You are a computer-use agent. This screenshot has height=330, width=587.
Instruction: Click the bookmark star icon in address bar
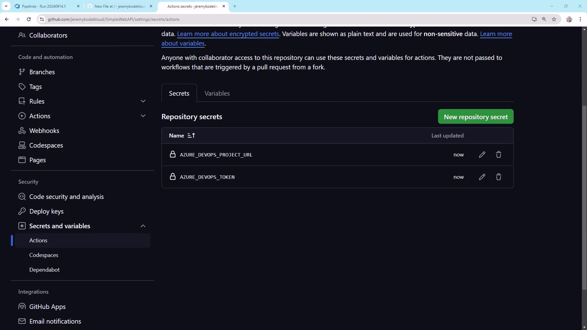point(554,19)
